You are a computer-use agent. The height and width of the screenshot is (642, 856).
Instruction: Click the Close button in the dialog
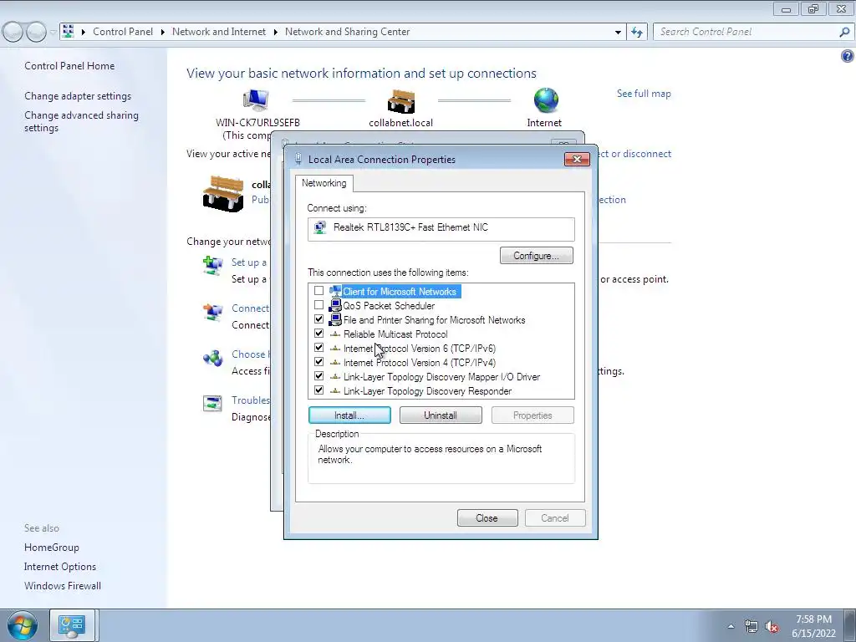tap(487, 518)
